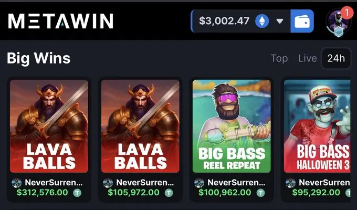Select the 24h tab
Image resolution: width=357 pixels, height=210 pixels.
tap(336, 58)
